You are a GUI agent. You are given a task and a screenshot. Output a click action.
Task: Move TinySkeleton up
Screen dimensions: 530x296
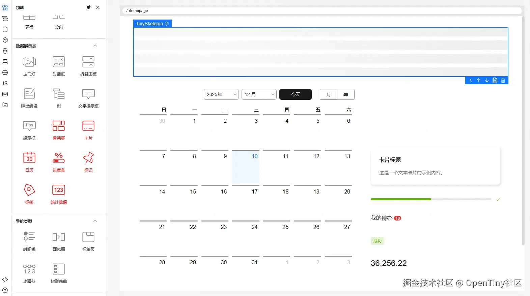tap(479, 80)
